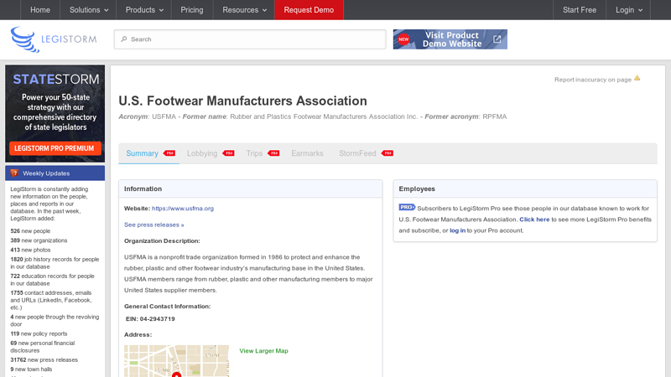Click the LegiStorm logo
This screenshot has width=671, height=377.
(x=54, y=39)
